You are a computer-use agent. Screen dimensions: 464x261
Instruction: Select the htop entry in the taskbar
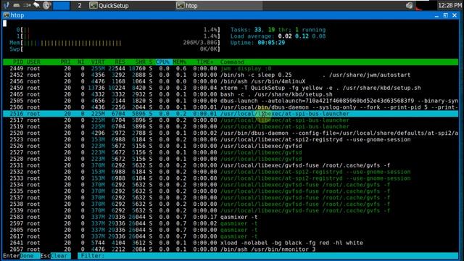click(x=218, y=5)
